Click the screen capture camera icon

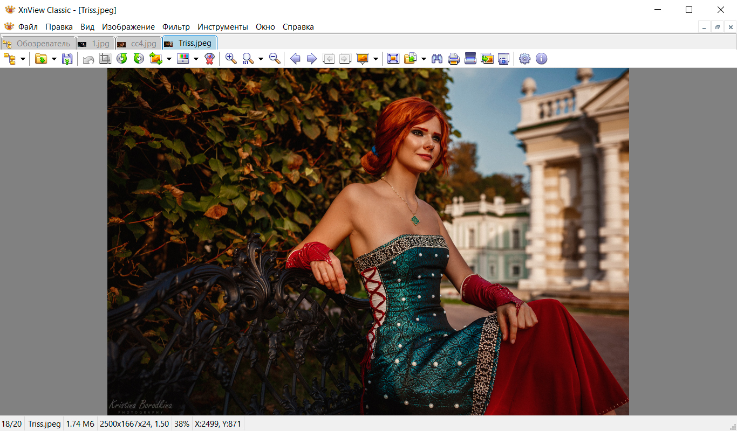click(x=503, y=59)
